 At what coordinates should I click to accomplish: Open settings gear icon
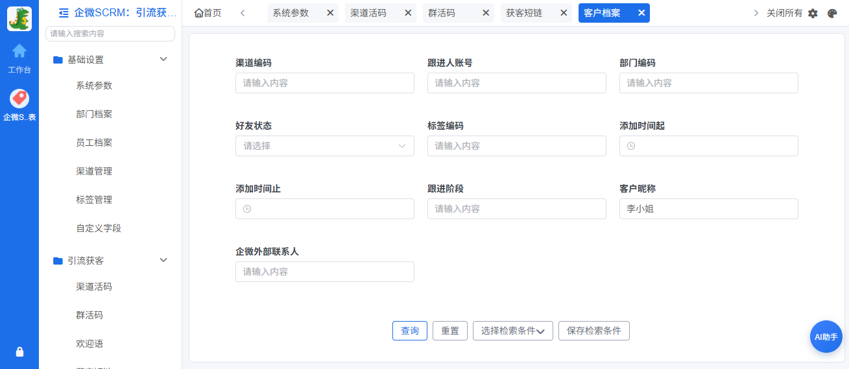[813, 13]
